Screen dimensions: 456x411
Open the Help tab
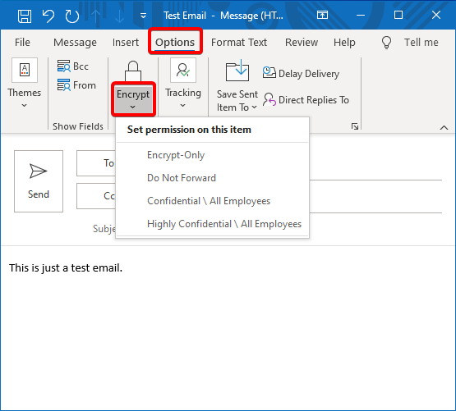click(344, 43)
